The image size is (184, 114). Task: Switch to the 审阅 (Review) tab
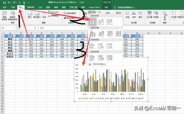tap(56, 7)
